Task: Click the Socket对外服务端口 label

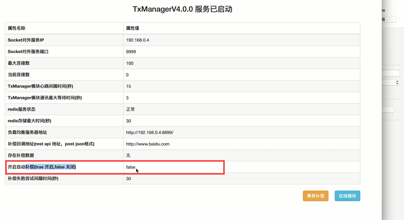Action: click(x=28, y=52)
